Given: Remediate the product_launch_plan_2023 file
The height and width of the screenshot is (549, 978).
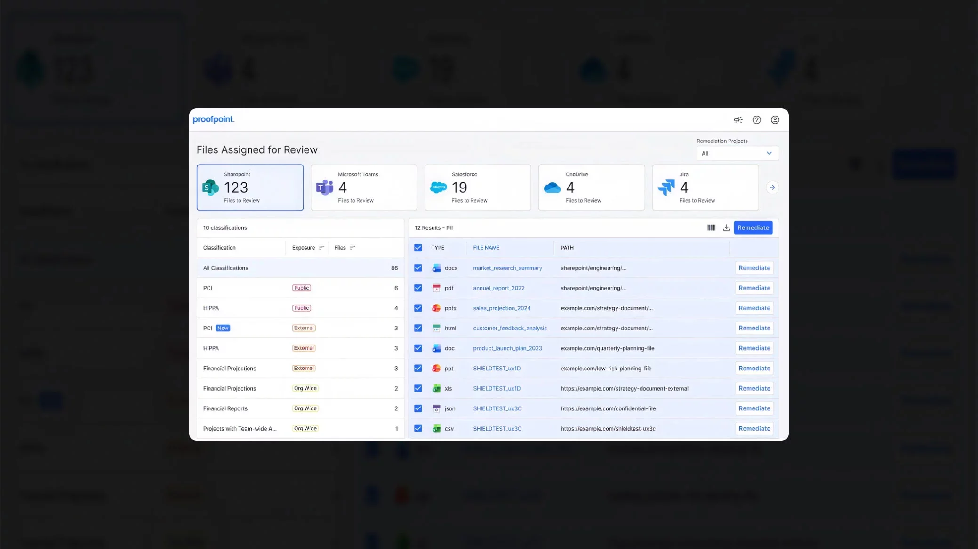Looking at the screenshot, I should (x=754, y=348).
